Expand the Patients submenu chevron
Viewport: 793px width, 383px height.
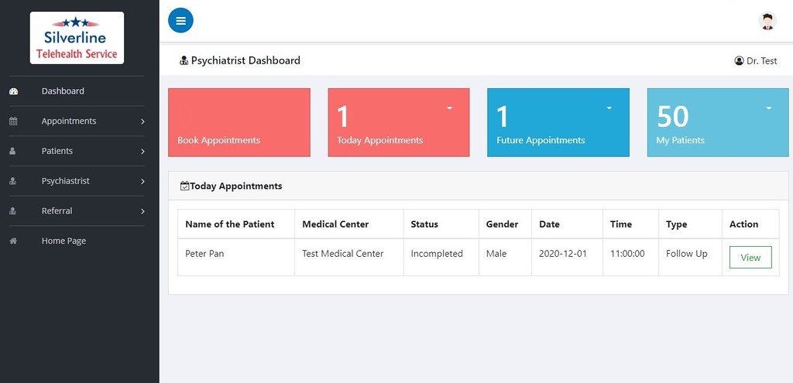click(142, 152)
